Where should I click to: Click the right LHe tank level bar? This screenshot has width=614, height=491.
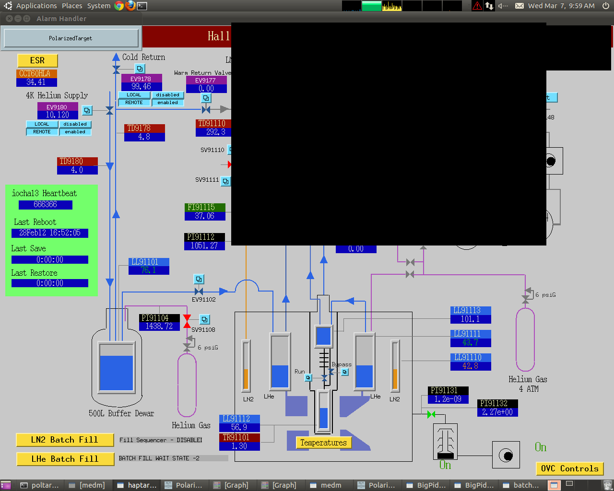(x=365, y=362)
